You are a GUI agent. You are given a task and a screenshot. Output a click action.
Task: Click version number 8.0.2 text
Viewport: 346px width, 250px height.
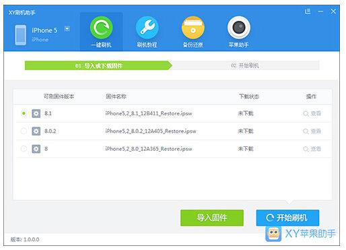(x=50, y=131)
